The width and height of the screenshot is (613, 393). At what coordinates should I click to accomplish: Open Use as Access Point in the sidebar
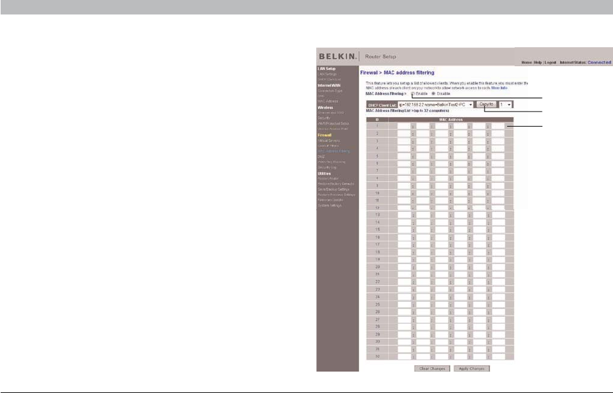pos(333,128)
